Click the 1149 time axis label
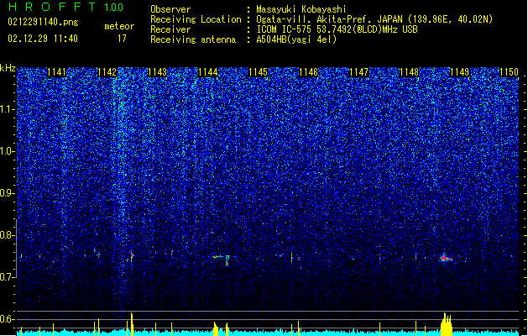The height and width of the screenshot is (336, 528). 460,72
